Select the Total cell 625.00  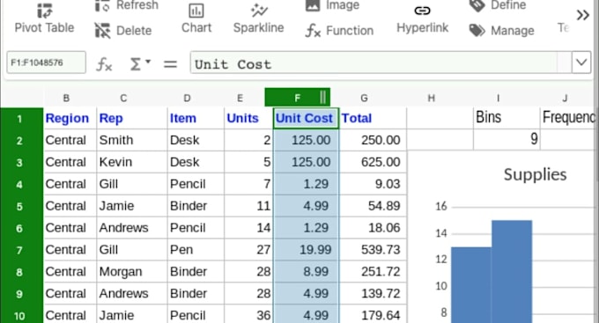373,162
